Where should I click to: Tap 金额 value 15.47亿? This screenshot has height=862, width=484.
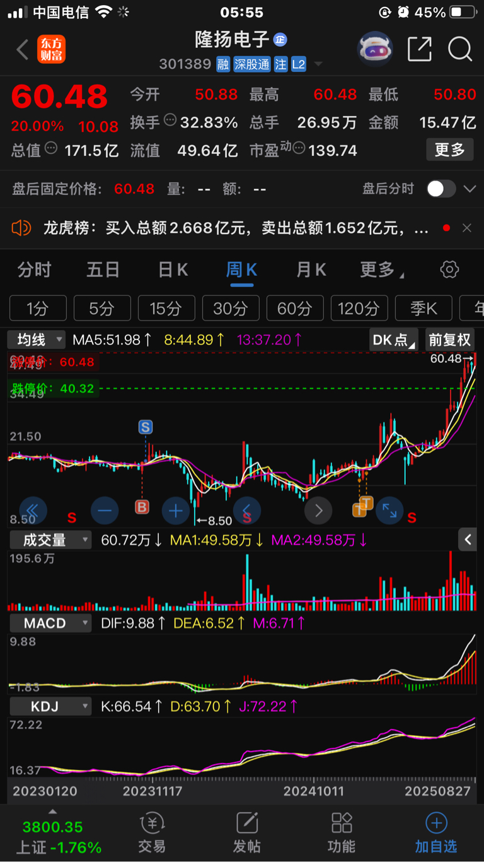click(448, 122)
